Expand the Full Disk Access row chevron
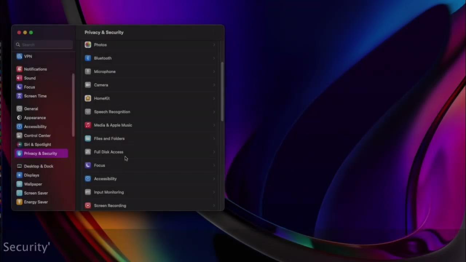The width and height of the screenshot is (466, 262). click(214, 152)
